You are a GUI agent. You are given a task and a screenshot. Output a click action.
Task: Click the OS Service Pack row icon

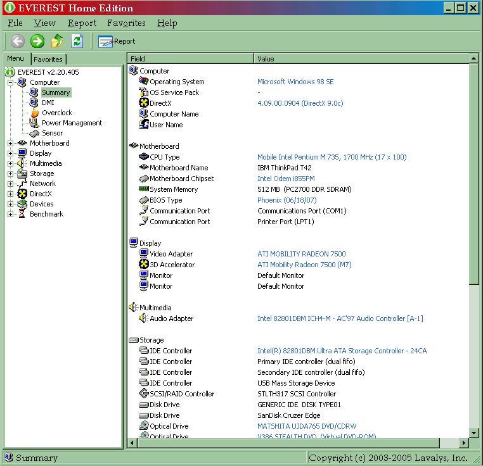143,92
